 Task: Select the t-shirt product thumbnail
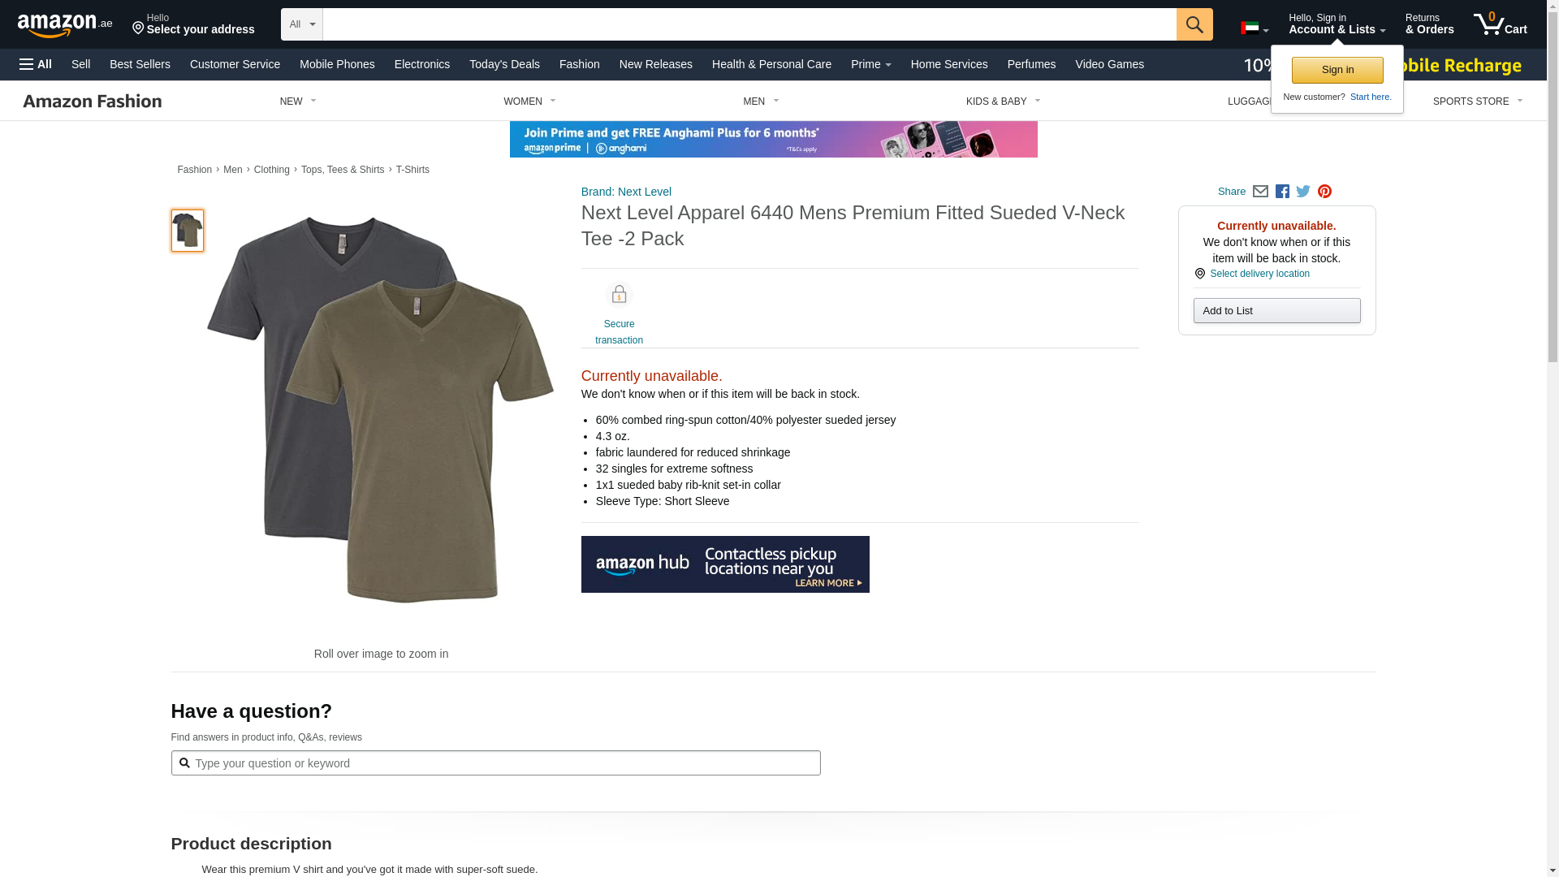(x=188, y=231)
